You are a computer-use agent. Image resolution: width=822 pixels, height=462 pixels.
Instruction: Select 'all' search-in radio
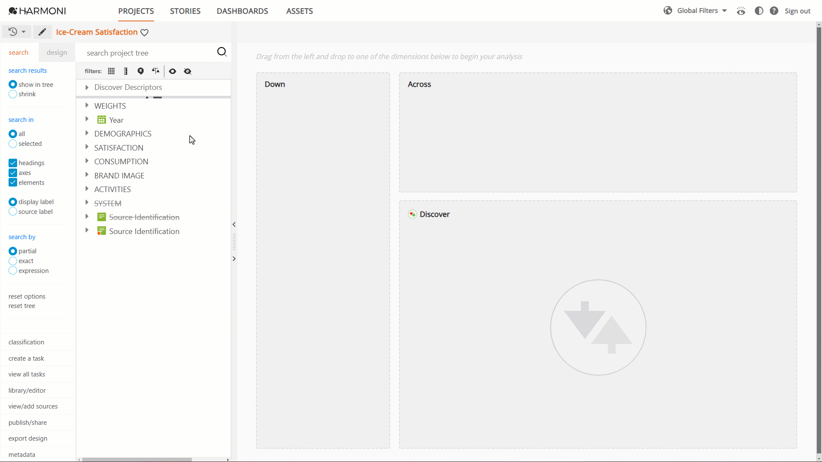[x=13, y=134]
